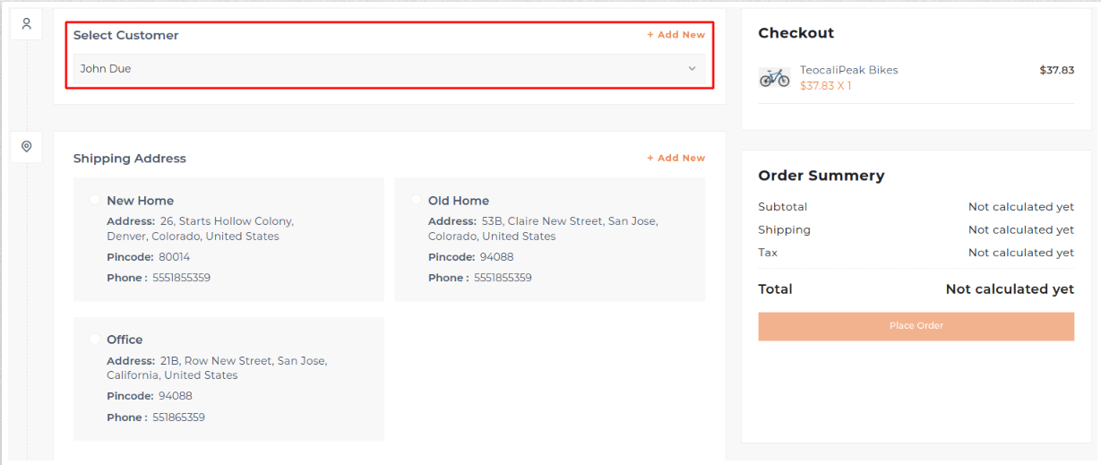Image resolution: width=1101 pixels, height=465 pixels.
Task: Click the $37.83 X 1 quantity text
Action: (x=825, y=86)
